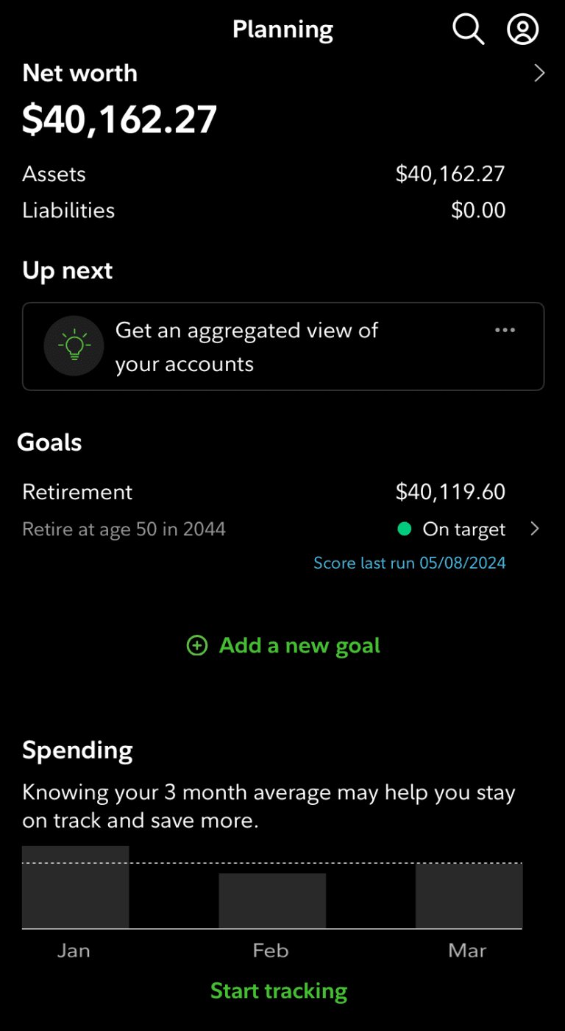The image size is (565, 1031).
Task: Open the search magnifier icon
Action: pos(468,30)
